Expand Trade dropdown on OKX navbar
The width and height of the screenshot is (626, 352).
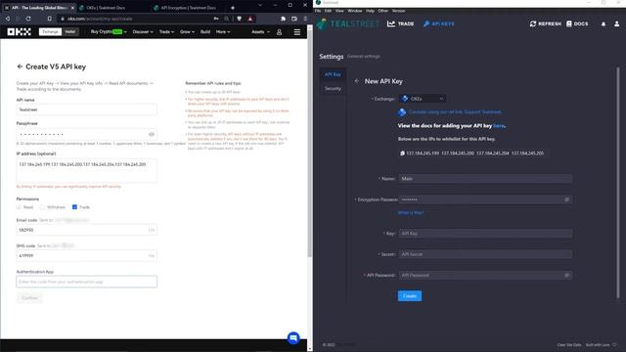(x=166, y=32)
